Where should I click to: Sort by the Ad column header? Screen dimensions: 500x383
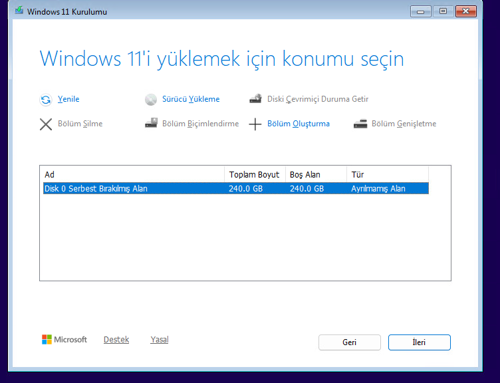coord(132,174)
